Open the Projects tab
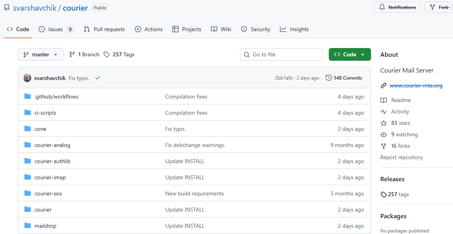The height and width of the screenshot is (234, 453). 186,29
